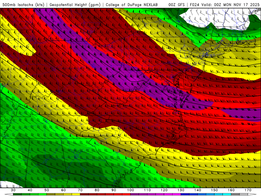
Task: Select the brightest green swatch just before 50
Action: tap(42, 194)
